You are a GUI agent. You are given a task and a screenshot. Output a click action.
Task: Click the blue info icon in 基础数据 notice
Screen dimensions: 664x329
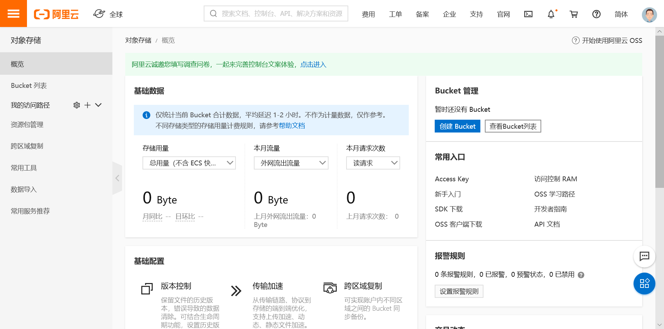pos(146,115)
